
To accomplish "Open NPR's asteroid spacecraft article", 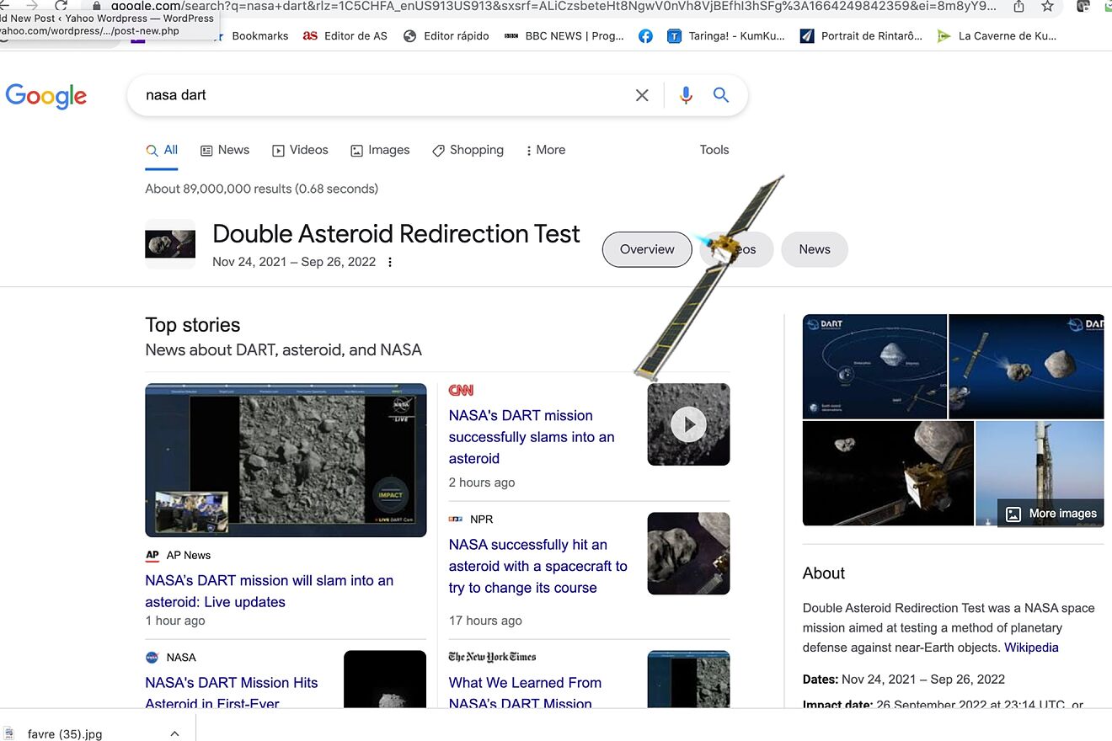I will (537, 566).
